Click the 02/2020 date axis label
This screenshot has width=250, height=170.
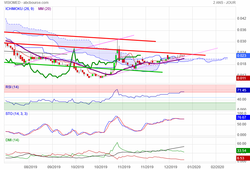click(x=217, y=167)
